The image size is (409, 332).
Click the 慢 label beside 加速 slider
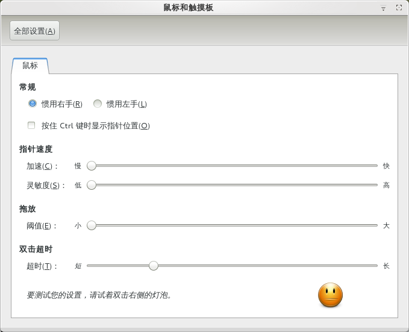[78, 166]
